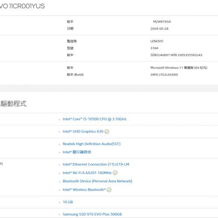Expand the Realtek High Definition Audio chevron
The image size is (218, 218).
tap(59, 144)
